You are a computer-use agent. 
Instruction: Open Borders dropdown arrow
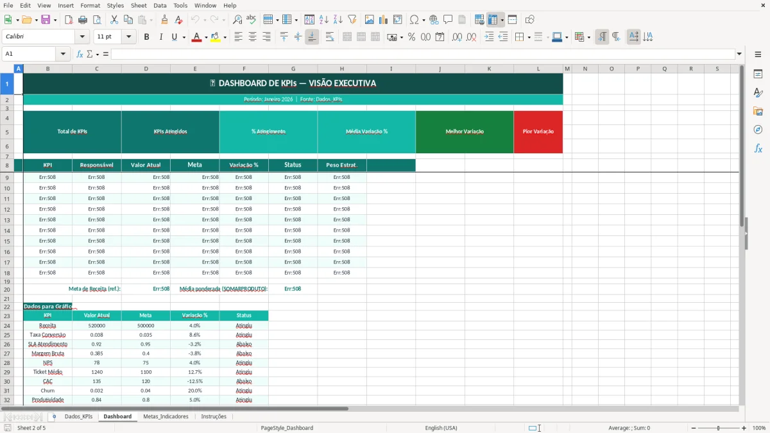click(x=529, y=37)
